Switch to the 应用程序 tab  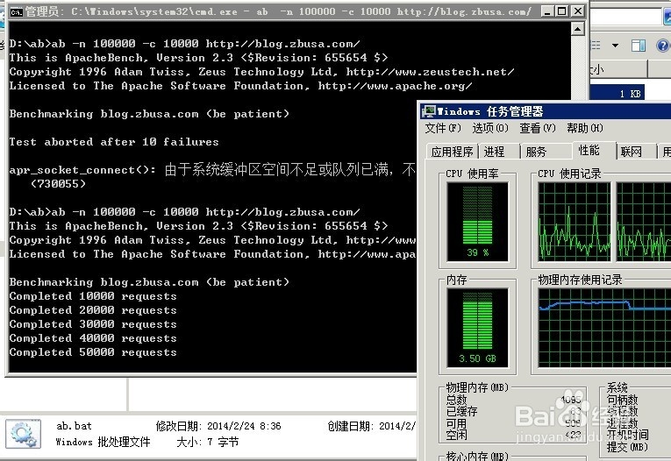tap(452, 152)
